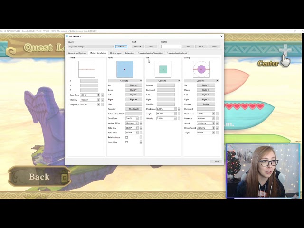
Task: Click the Refresh button
Action: (121, 47)
